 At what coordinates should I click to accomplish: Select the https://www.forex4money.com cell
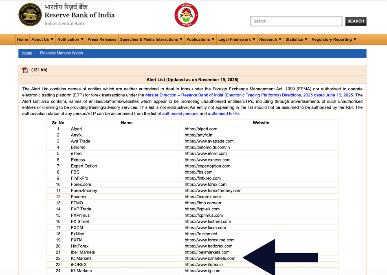pos(261,191)
